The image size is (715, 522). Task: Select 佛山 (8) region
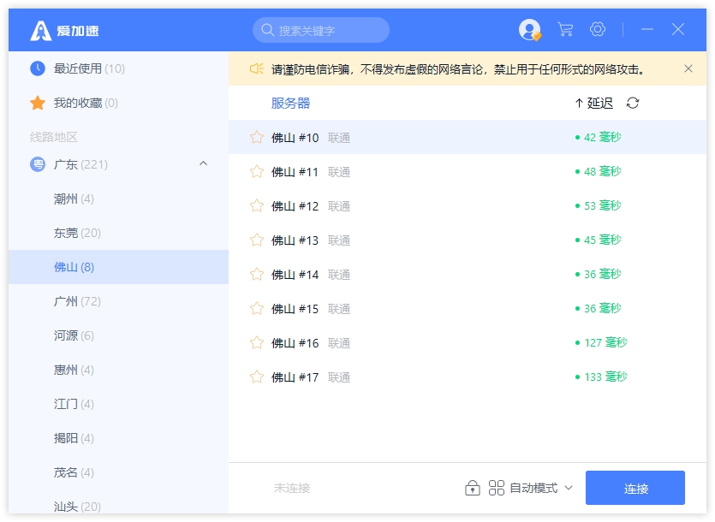click(x=118, y=267)
